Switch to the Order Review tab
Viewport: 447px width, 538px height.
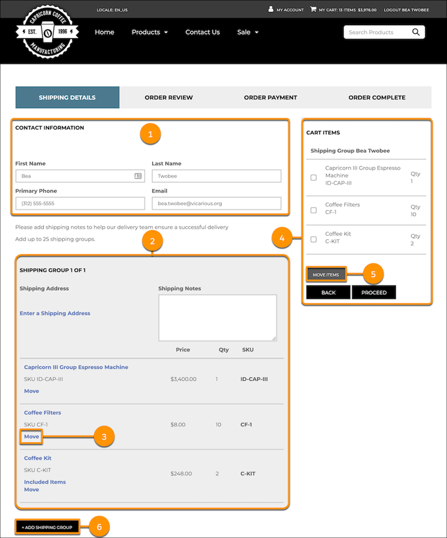pos(169,97)
